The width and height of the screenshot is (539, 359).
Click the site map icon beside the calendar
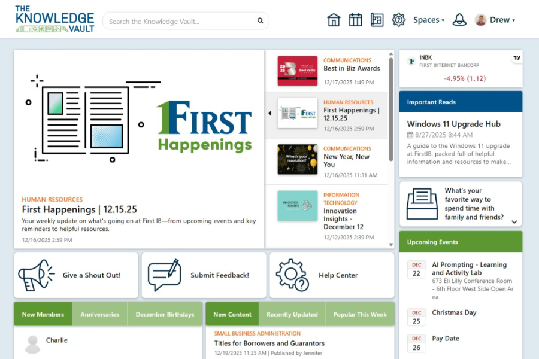(377, 19)
